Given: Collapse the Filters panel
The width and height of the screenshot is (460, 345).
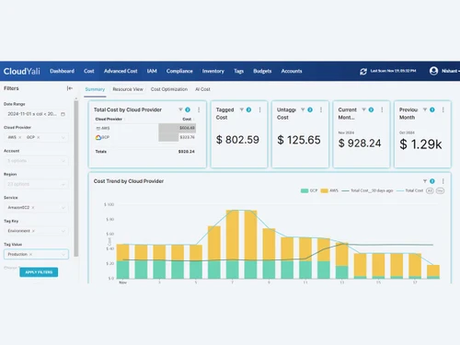Looking at the screenshot, I should tap(70, 88).
